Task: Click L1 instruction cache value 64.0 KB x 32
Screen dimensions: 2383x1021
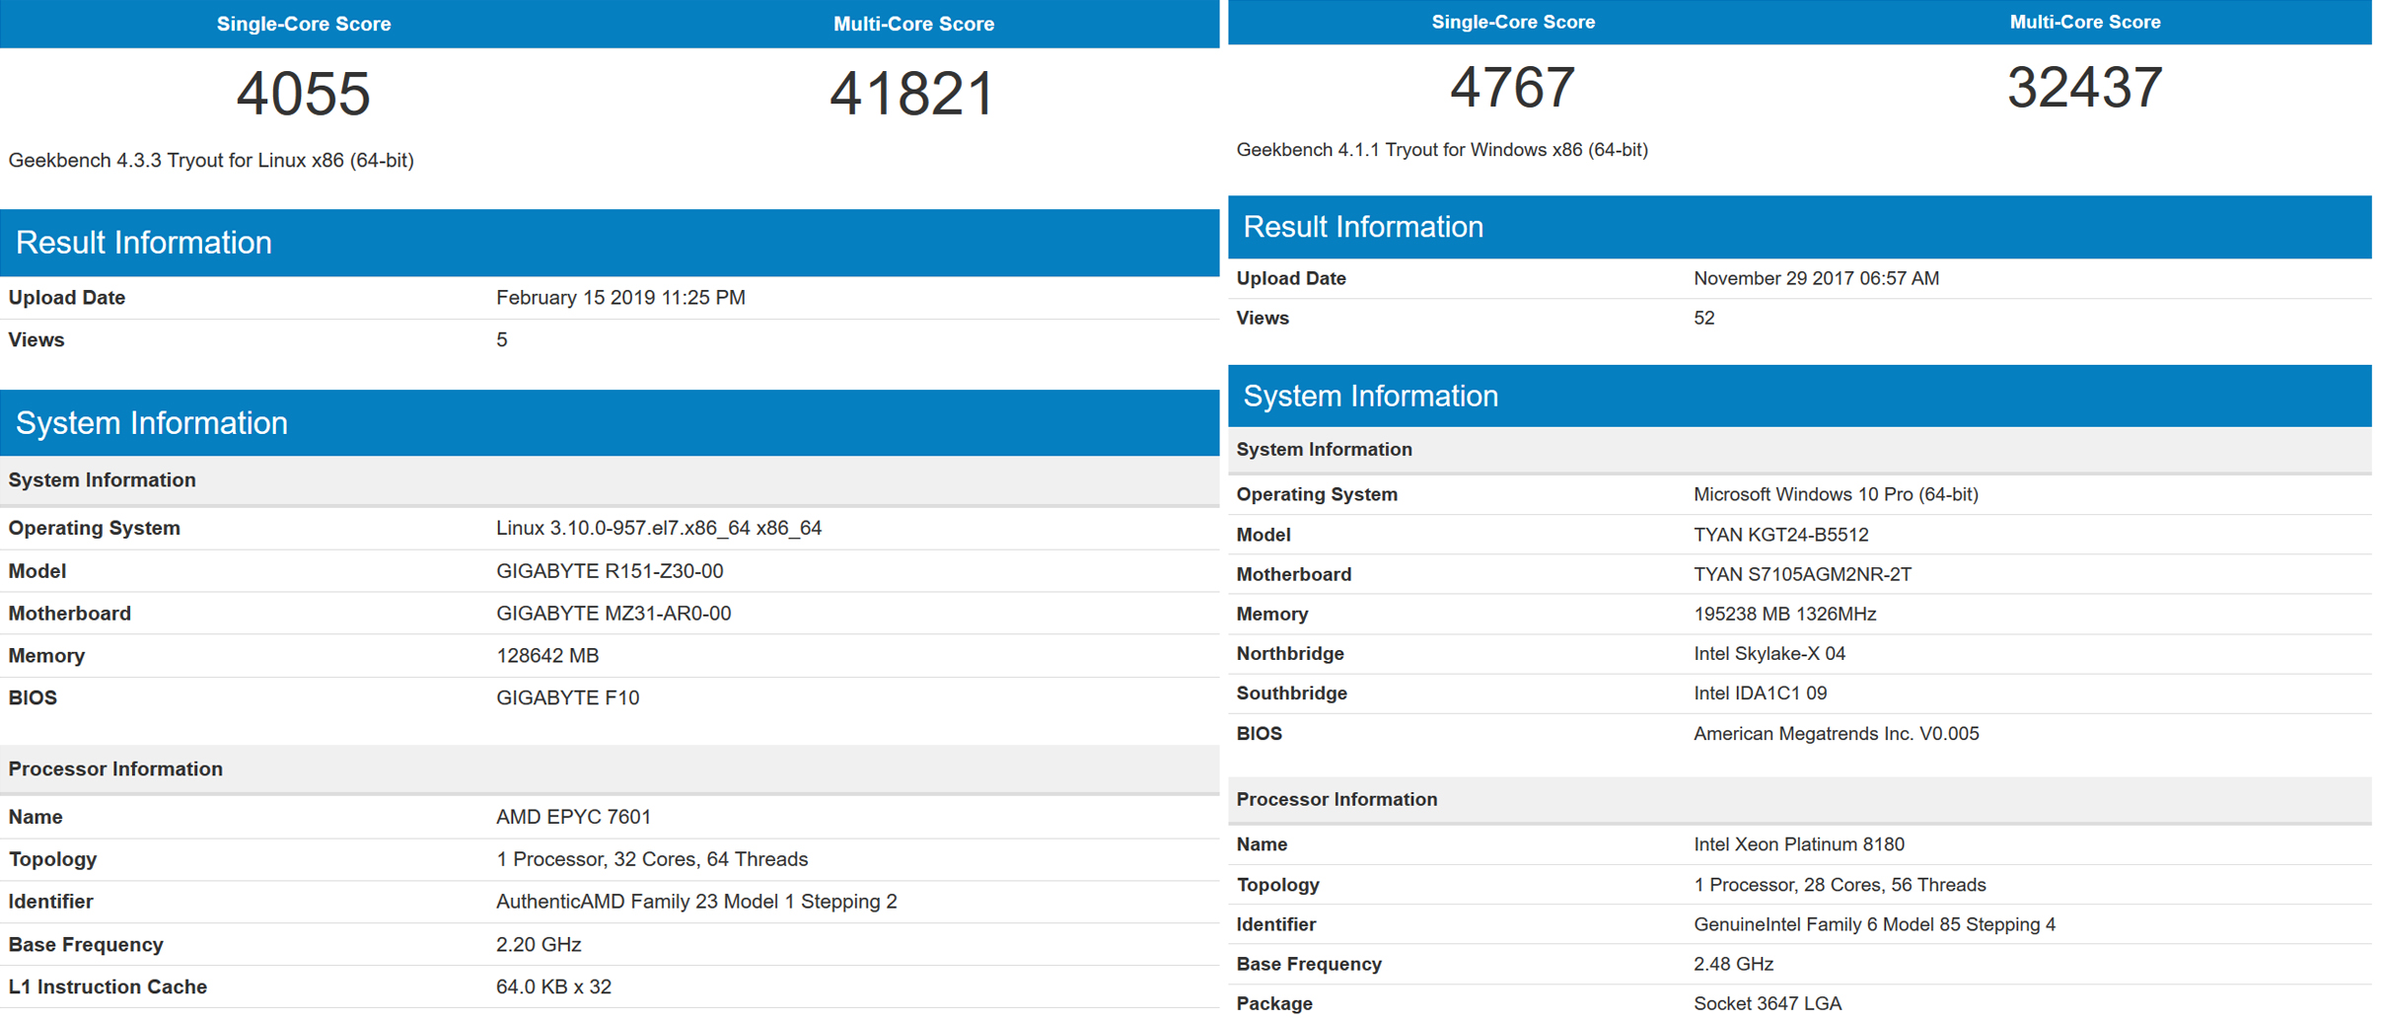Action: 553,987
